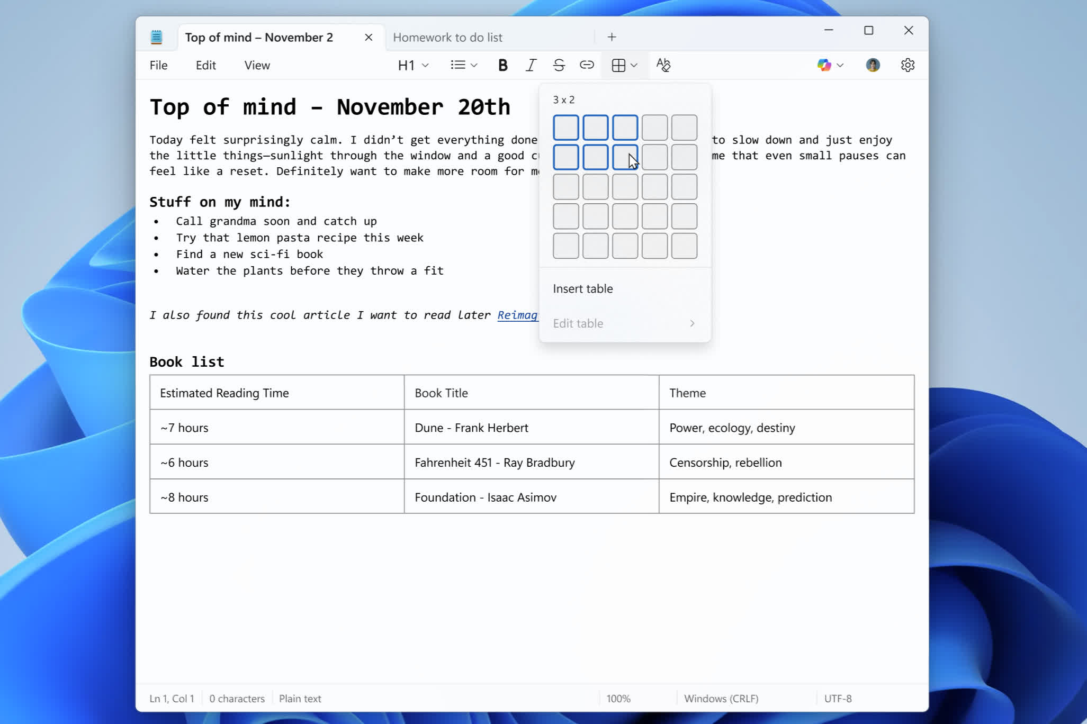1087x724 pixels.
Task: Select a 4x2 size in the table grid
Action: (x=654, y=157)
